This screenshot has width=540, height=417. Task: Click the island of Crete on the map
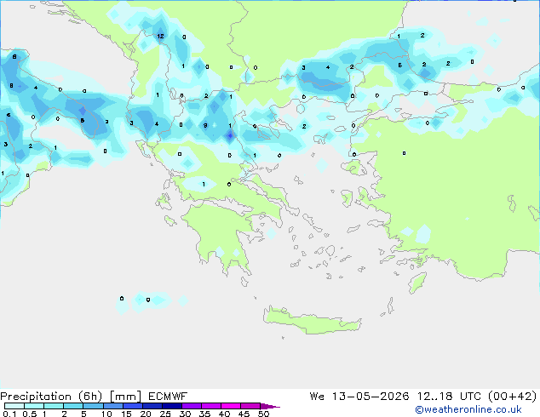[312, 321]
